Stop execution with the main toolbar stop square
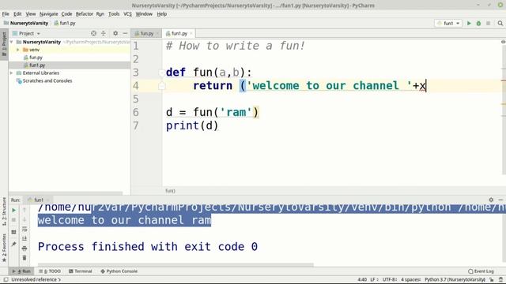 point(489,23)
